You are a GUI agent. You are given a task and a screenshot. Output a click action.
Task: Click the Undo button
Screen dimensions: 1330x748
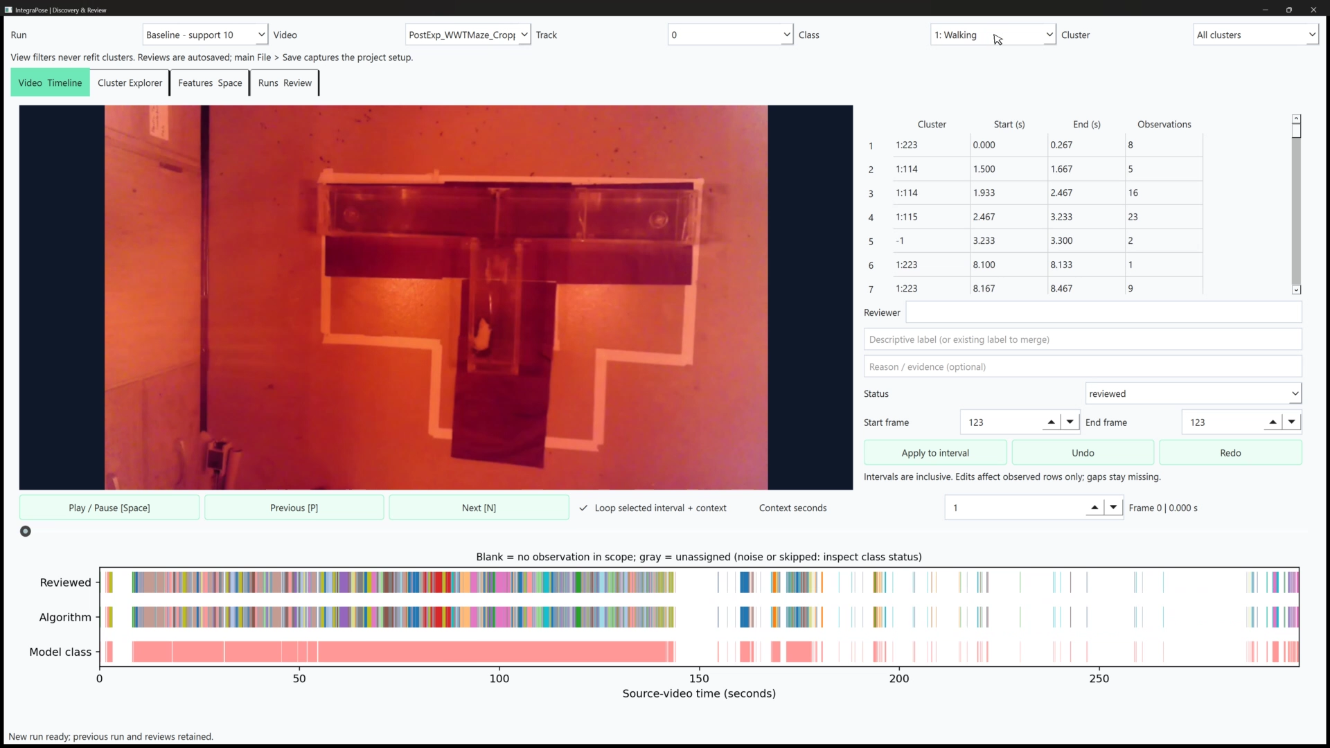click(1083, 453)
